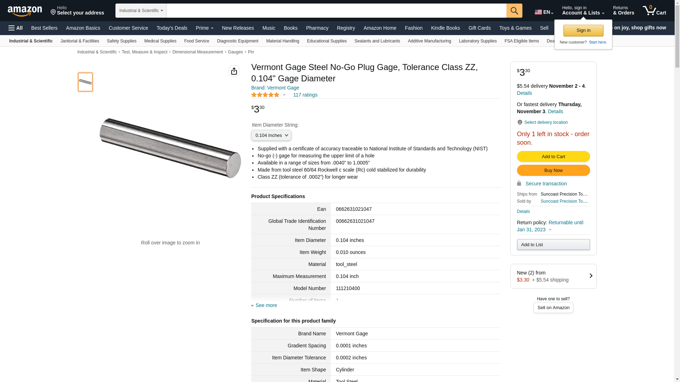Open the shopping cart
The width and height of the screenshot is (680, 382).
click(654, 11)
